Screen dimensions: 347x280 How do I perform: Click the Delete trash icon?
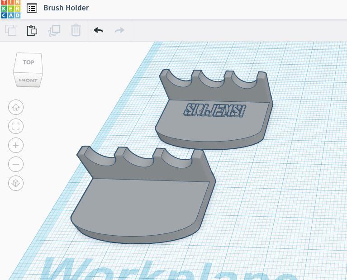(76, 30)
